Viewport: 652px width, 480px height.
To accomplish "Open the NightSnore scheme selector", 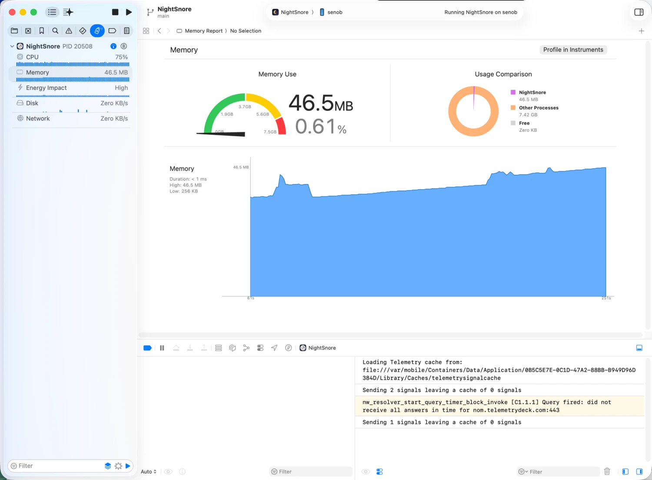I will pos(290,12).
